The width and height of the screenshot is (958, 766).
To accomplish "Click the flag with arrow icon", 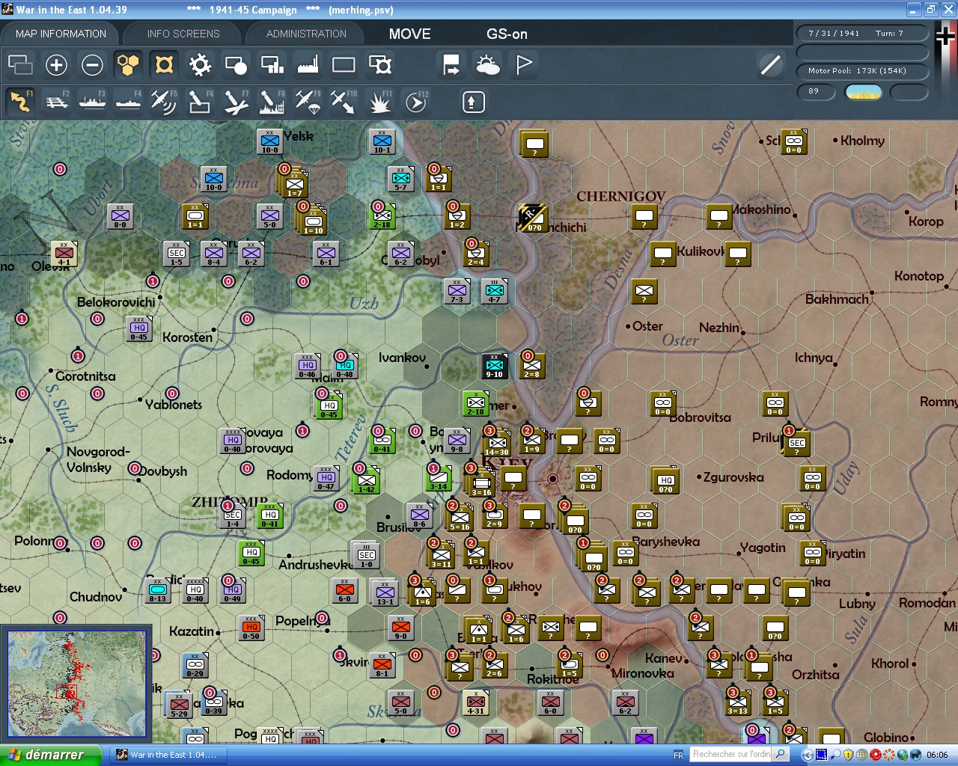I will click(x=451, y=65).
